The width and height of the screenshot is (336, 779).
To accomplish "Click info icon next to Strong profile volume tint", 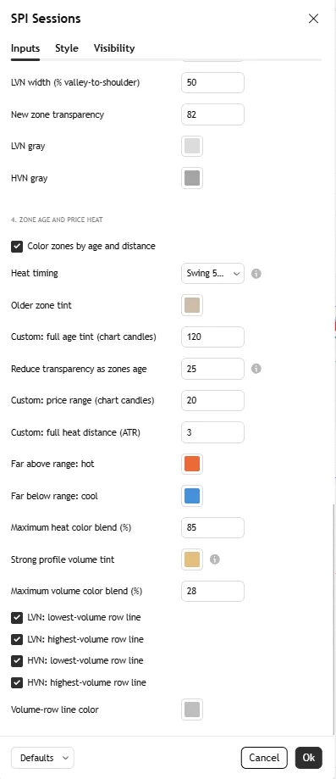I will [214, 559].
